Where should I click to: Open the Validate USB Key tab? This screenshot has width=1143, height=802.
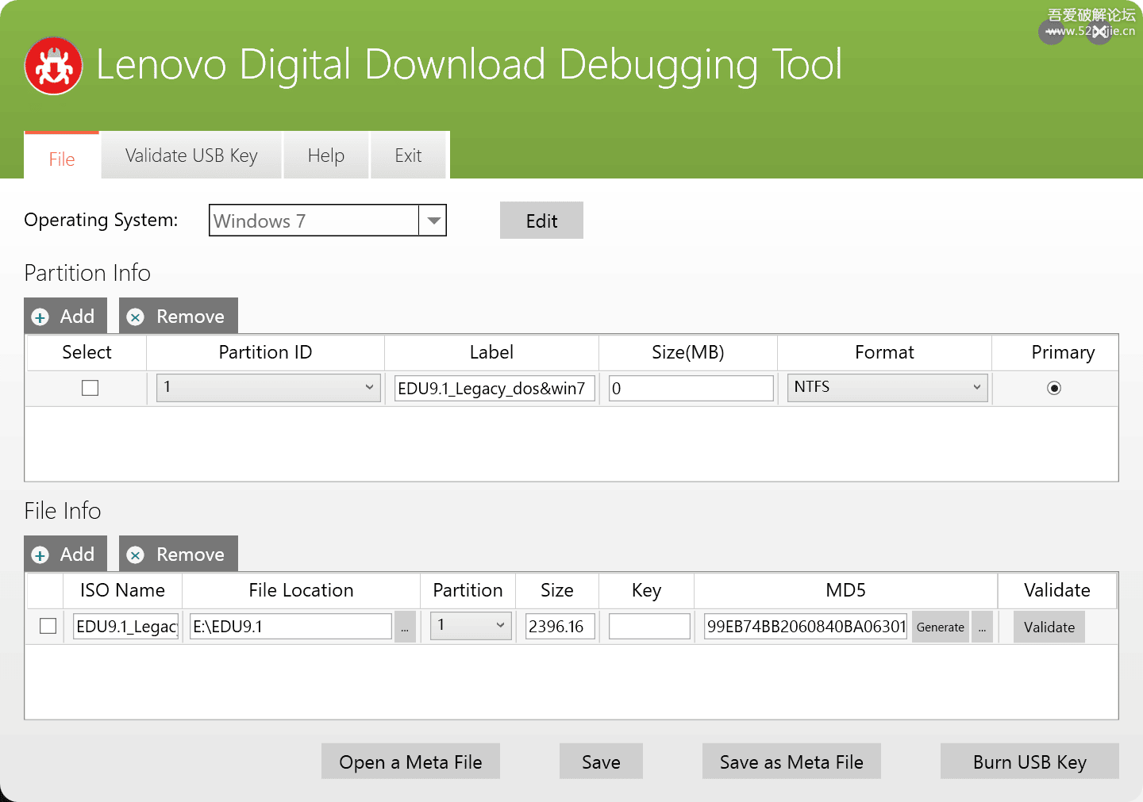(191, 155)
